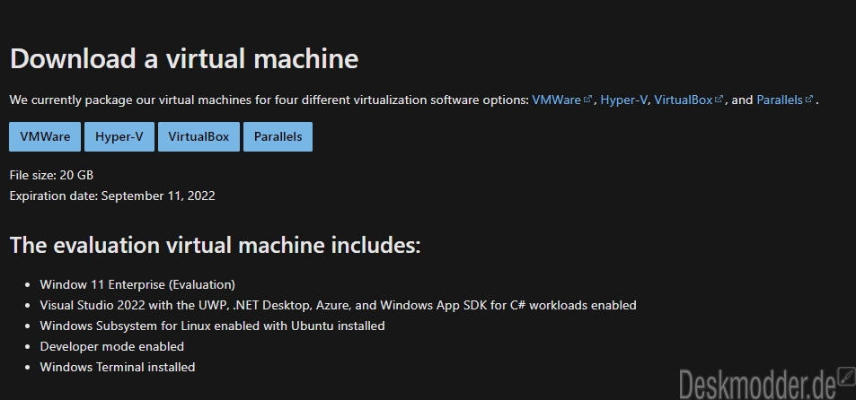
Task: Follow the VirtualBox hyperlink in the paragraph
Action: click(684, 100)
